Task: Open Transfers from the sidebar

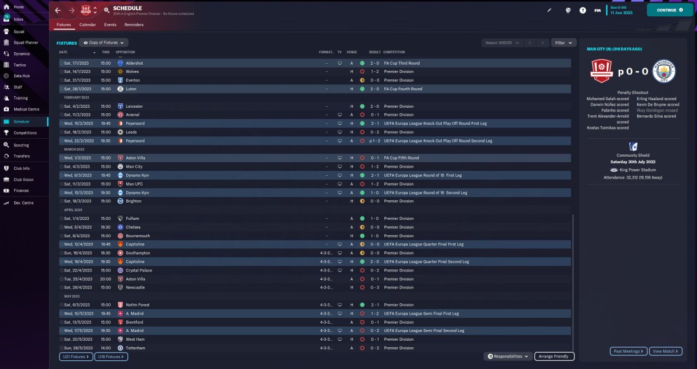Action: pos(22,156)
